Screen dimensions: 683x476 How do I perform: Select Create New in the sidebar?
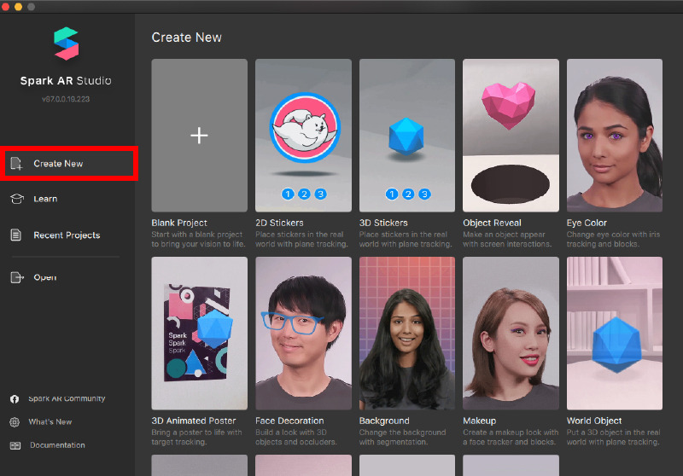tap(69, 164)
